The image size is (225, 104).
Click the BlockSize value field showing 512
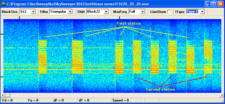pos(25,12)
